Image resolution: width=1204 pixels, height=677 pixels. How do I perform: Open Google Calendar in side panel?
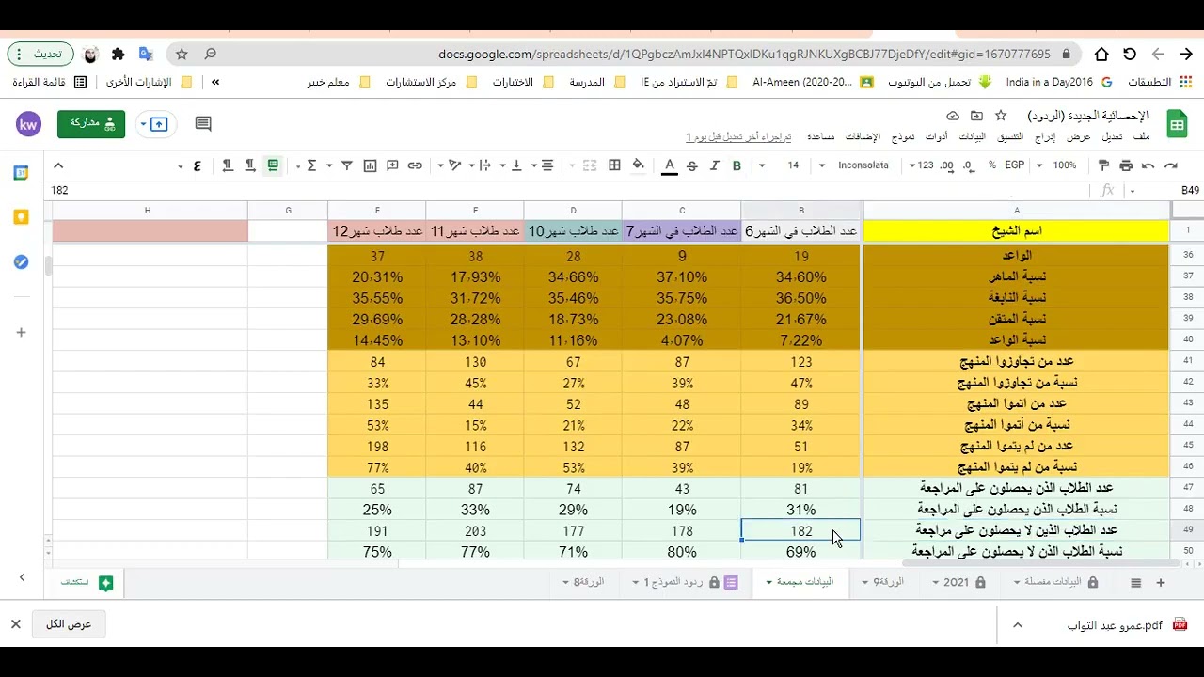coord(21,173)
